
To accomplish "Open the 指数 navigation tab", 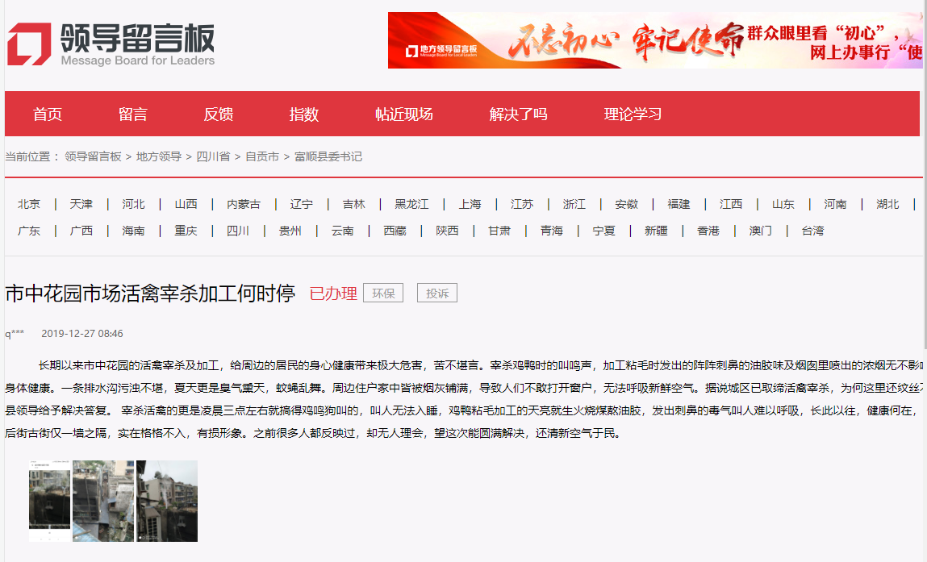I will click(x=304, y=114).
